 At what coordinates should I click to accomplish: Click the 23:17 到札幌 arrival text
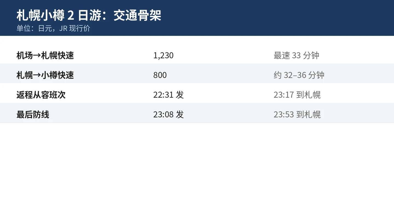[x=297, y=95]
